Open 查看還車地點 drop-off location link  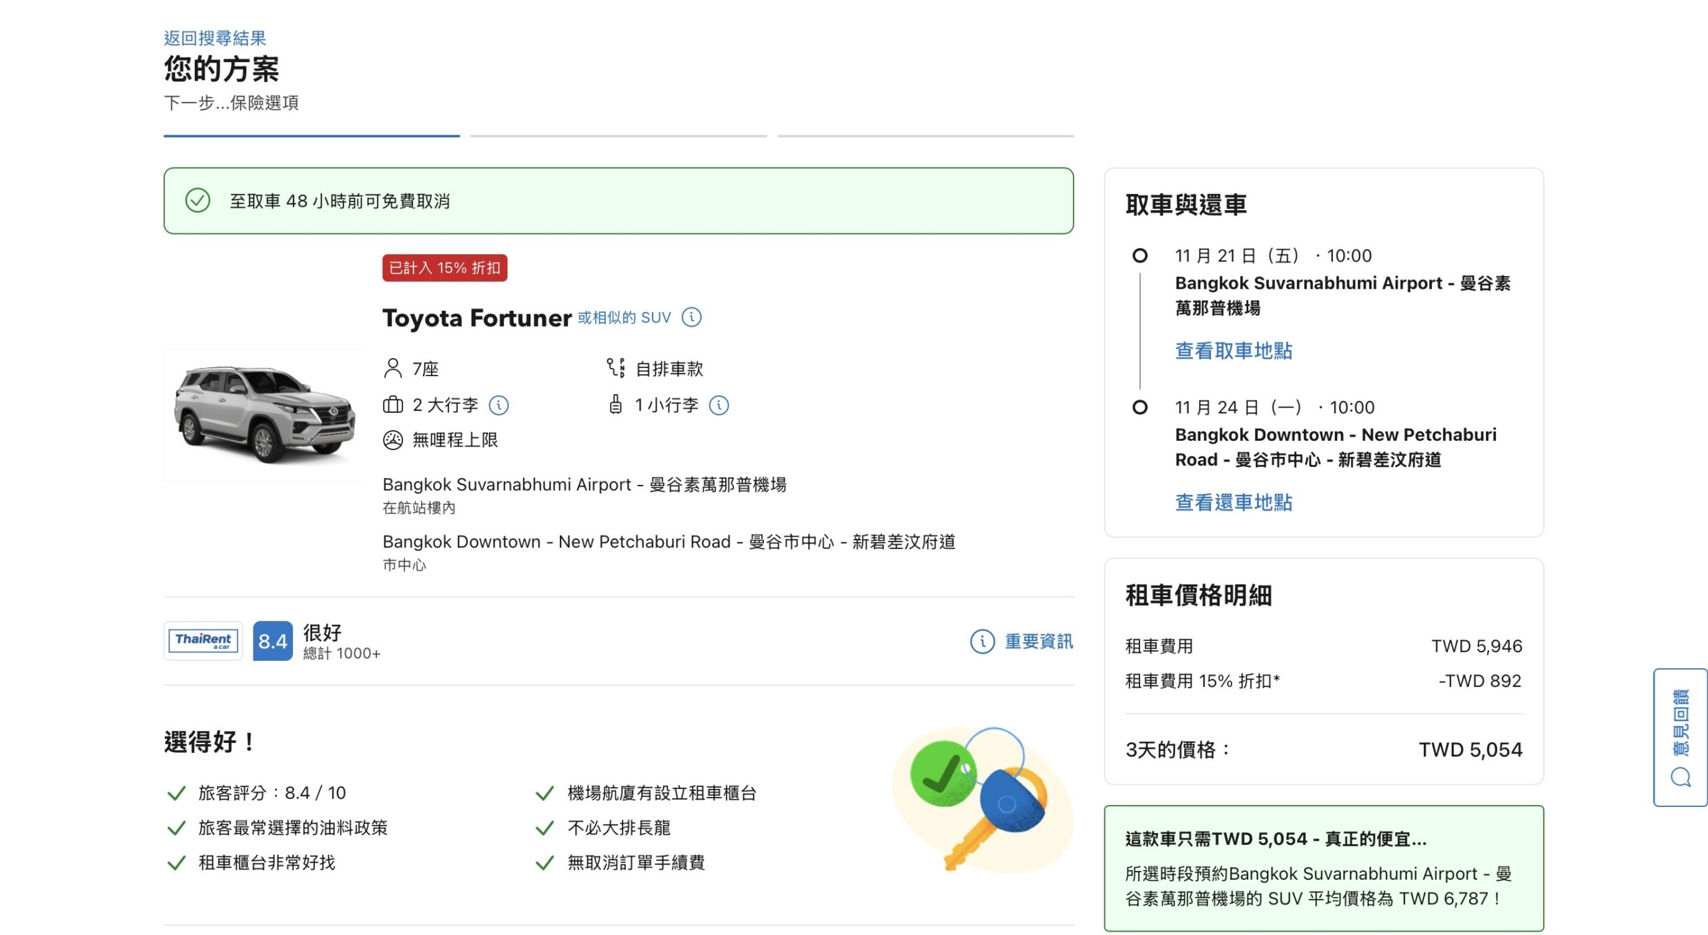[x=1233, y=502]
